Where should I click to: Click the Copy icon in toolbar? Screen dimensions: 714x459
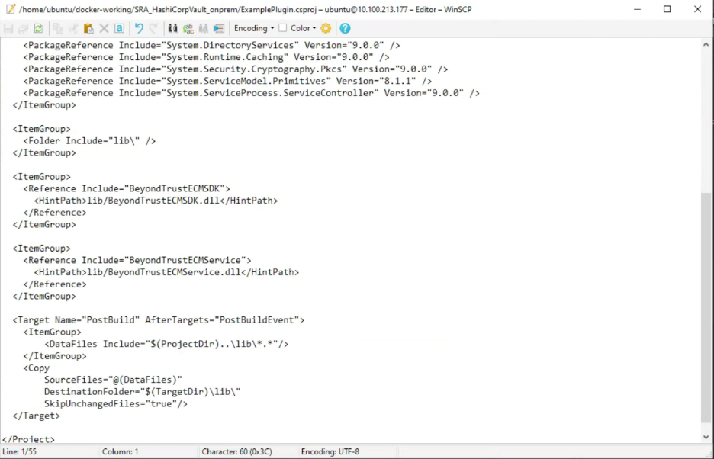point(58,28)
